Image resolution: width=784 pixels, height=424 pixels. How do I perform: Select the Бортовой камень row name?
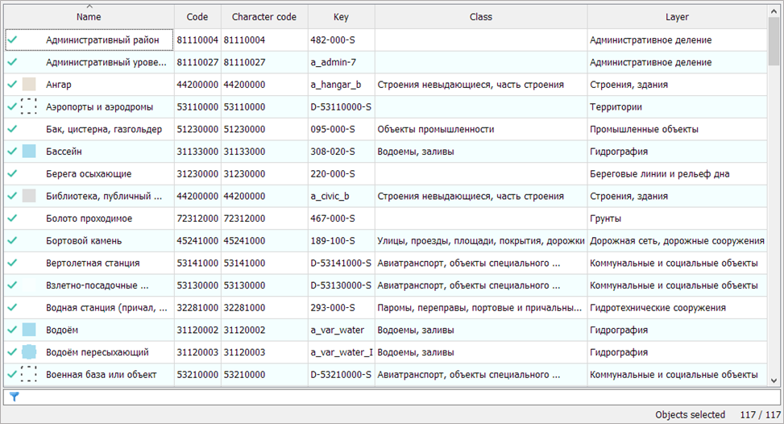coord(84,240)
